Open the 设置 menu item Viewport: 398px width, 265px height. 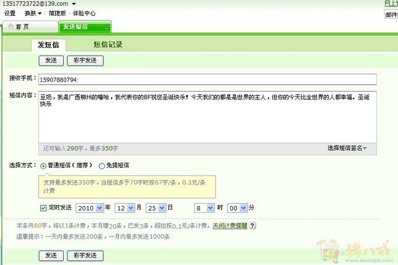pyautogui.click(x=10, y=13)
